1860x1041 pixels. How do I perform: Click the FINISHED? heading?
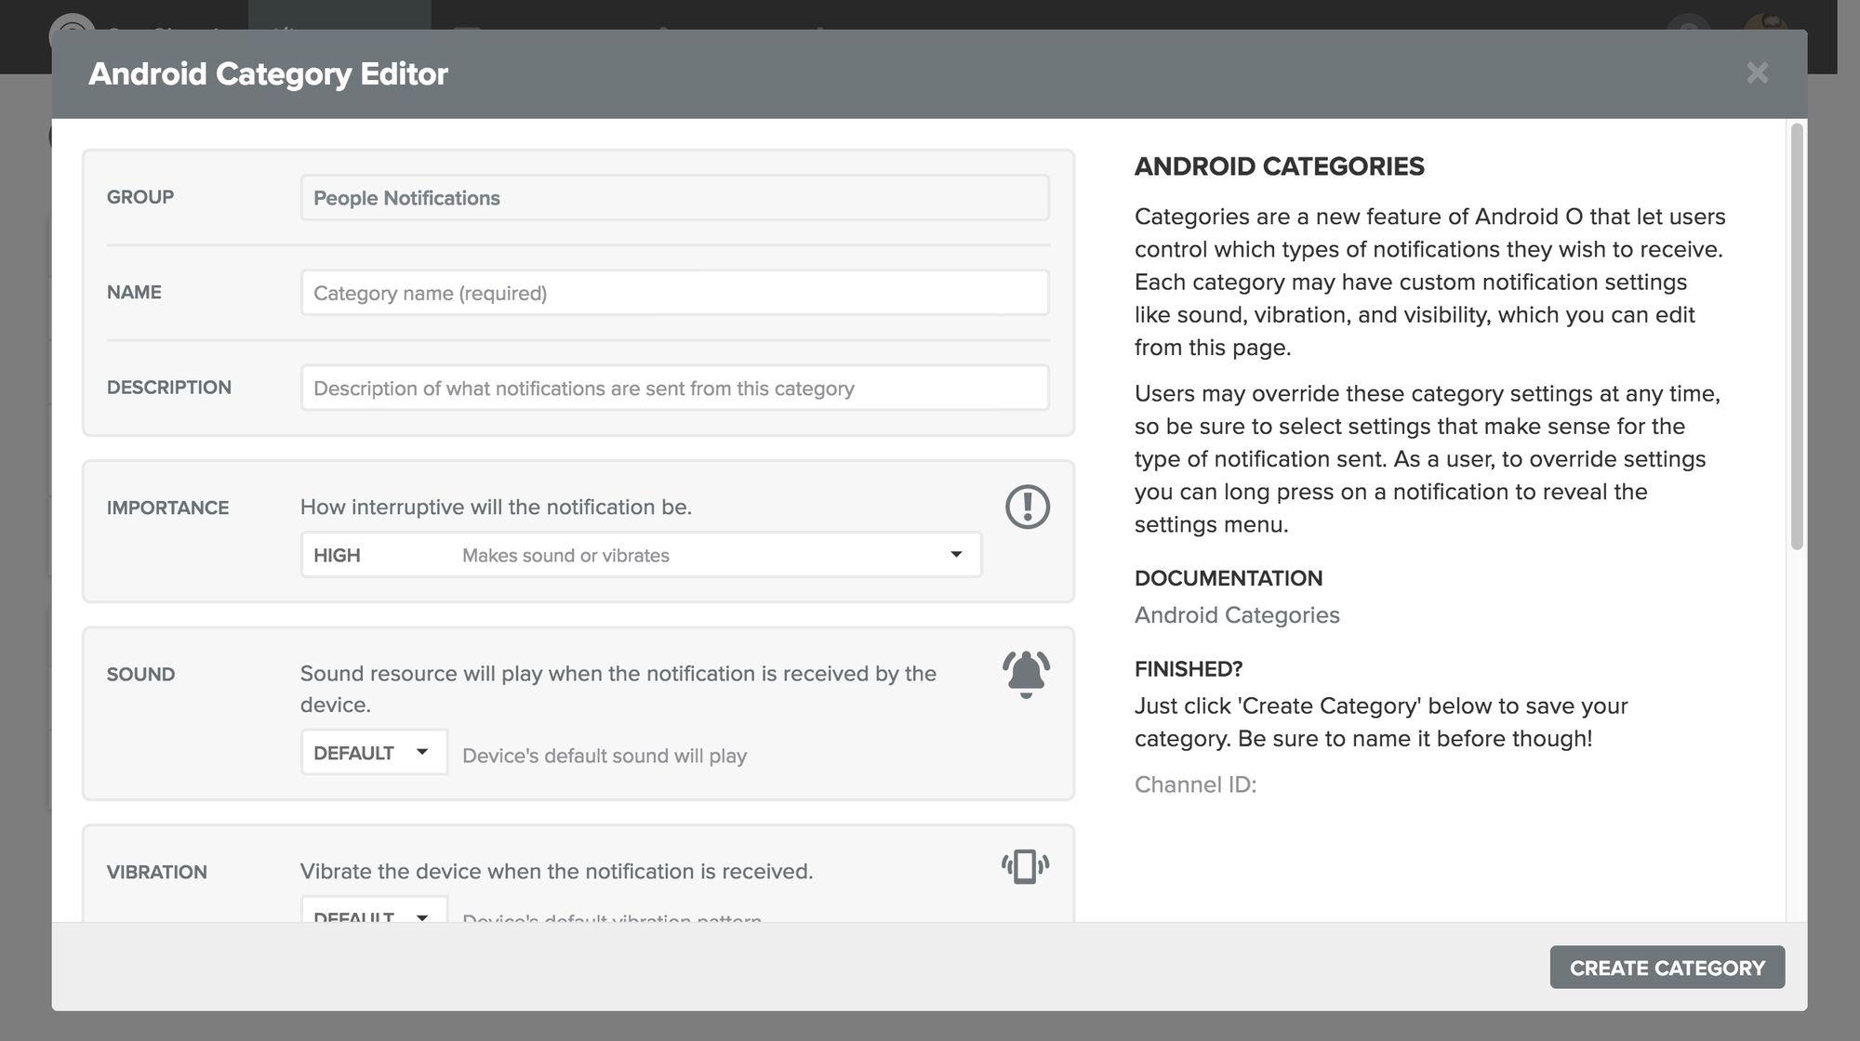click(1188, 669)
